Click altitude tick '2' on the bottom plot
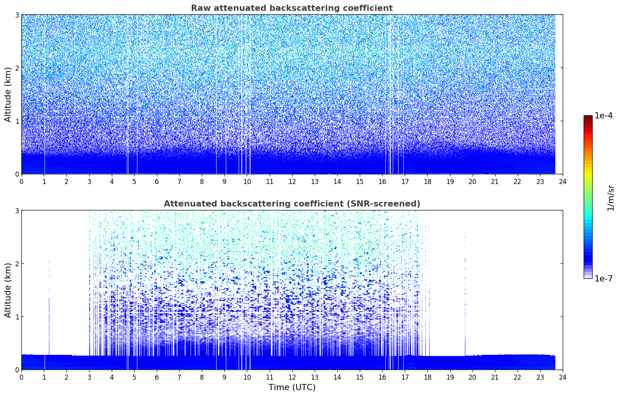This screenshot has height=396, width=619. (17, 264)
